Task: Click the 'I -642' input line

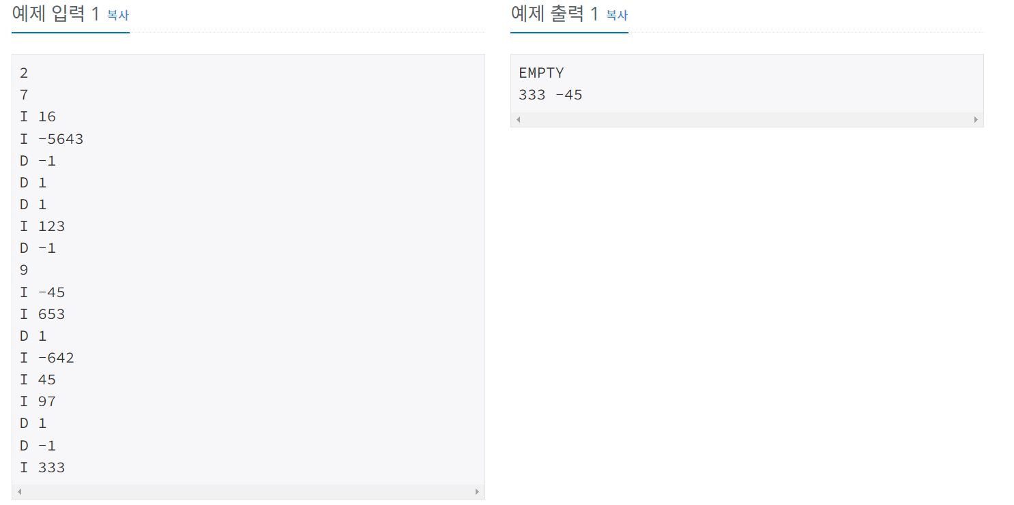Action: (x=47, y=358)
